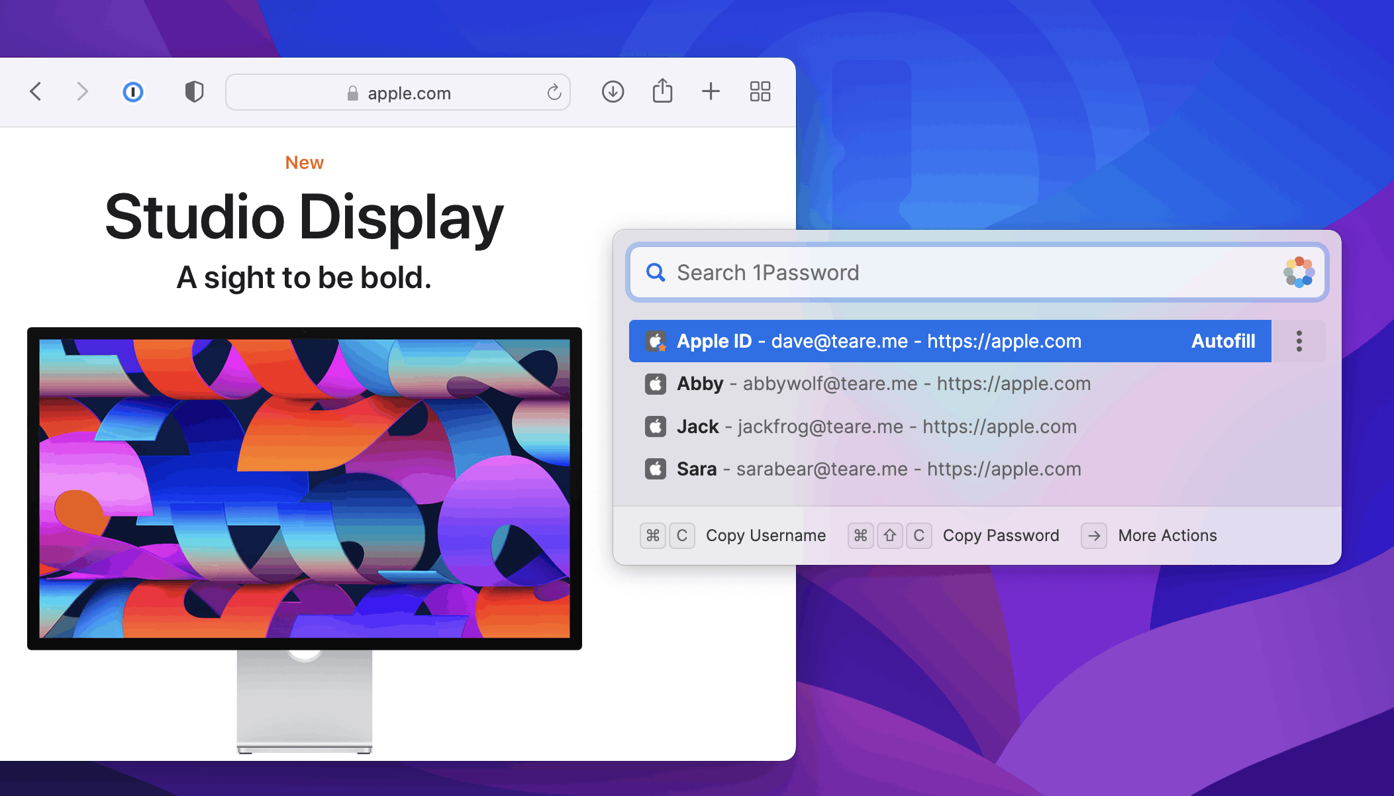Viewport: 1394px width, 796px height.
Task: Open the downloads icon in Safari toolbar
Action: click(613, 91)
